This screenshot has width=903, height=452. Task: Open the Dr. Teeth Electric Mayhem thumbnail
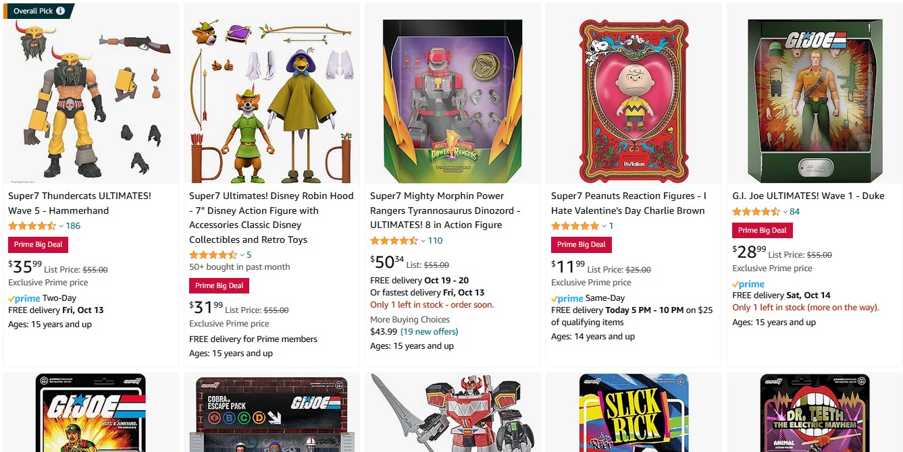click(x=815, y=413)
